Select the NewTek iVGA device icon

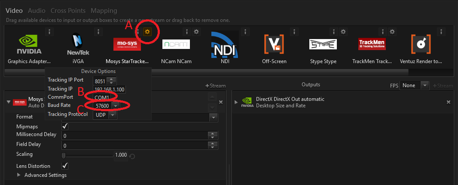(78, 45)
